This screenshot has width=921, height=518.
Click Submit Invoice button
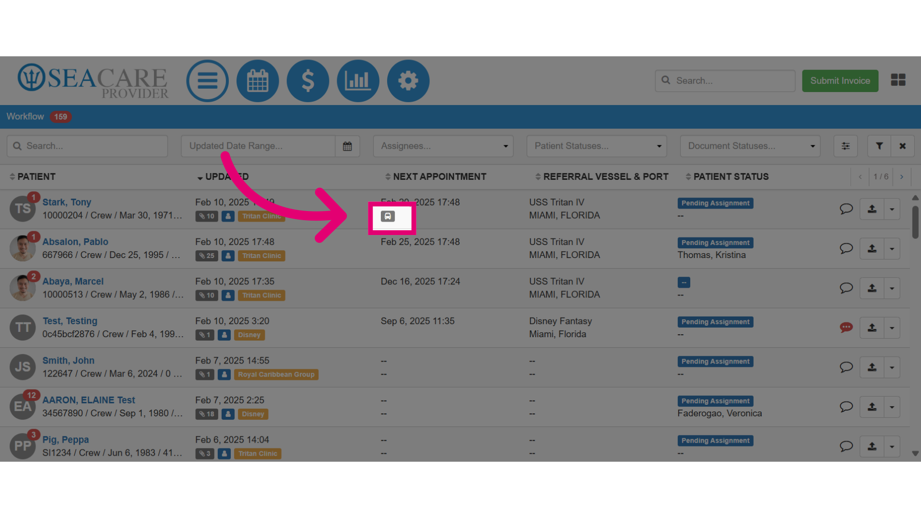[840, 81]
